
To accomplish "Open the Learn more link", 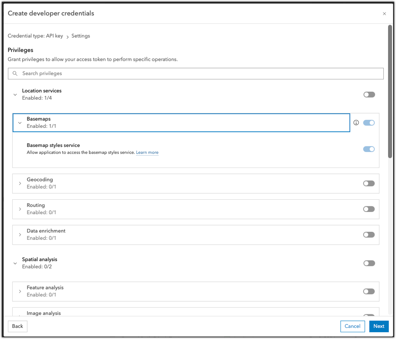I will coord(147,152).
